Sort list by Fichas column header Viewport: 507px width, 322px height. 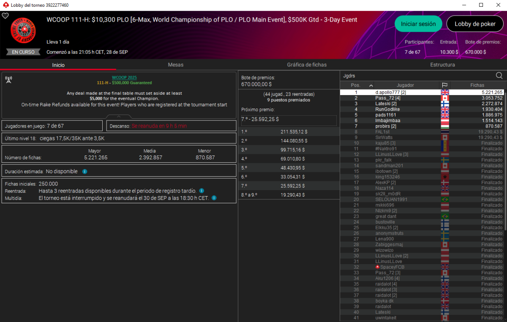pos(477,85)
